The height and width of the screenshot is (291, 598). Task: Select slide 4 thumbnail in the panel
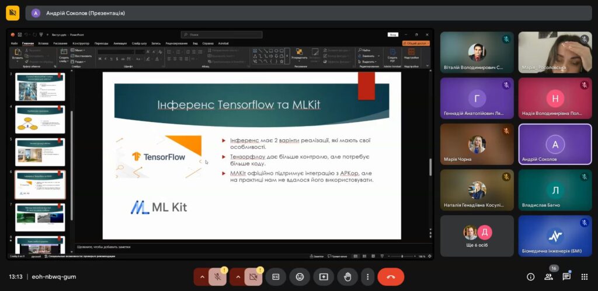(x=40, y=120)
